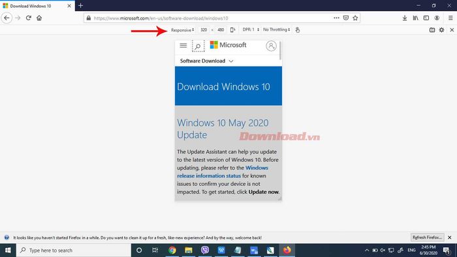Open the Library menu icon

[416, 18]
